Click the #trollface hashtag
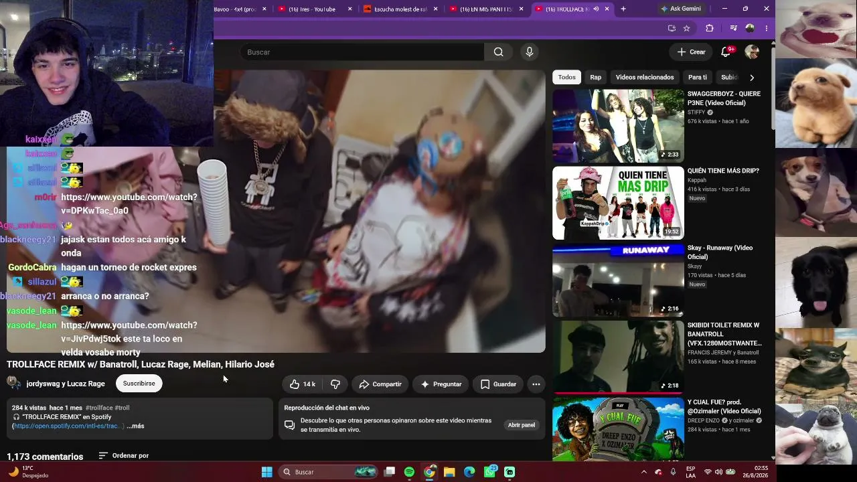857x482 pixels. point(99,408)
